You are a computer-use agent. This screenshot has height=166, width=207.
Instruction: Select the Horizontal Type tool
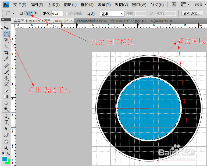point(6,122)
